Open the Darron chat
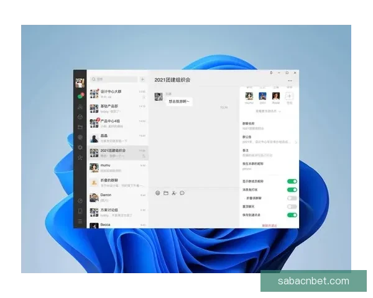The image size is (373, 298). point(118,197)
